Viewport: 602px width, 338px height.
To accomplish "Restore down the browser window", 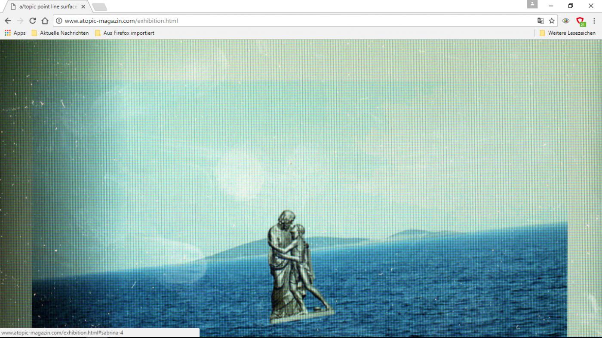I will click(571, 6).
